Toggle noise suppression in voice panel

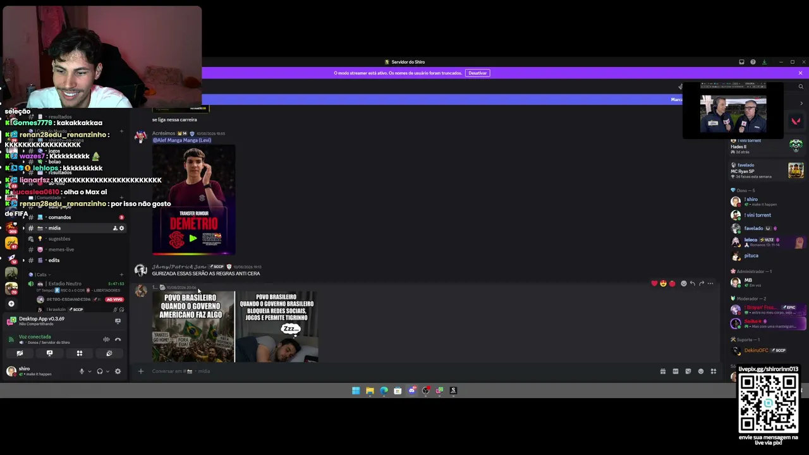pyautogui.click(x=106, y=339)
